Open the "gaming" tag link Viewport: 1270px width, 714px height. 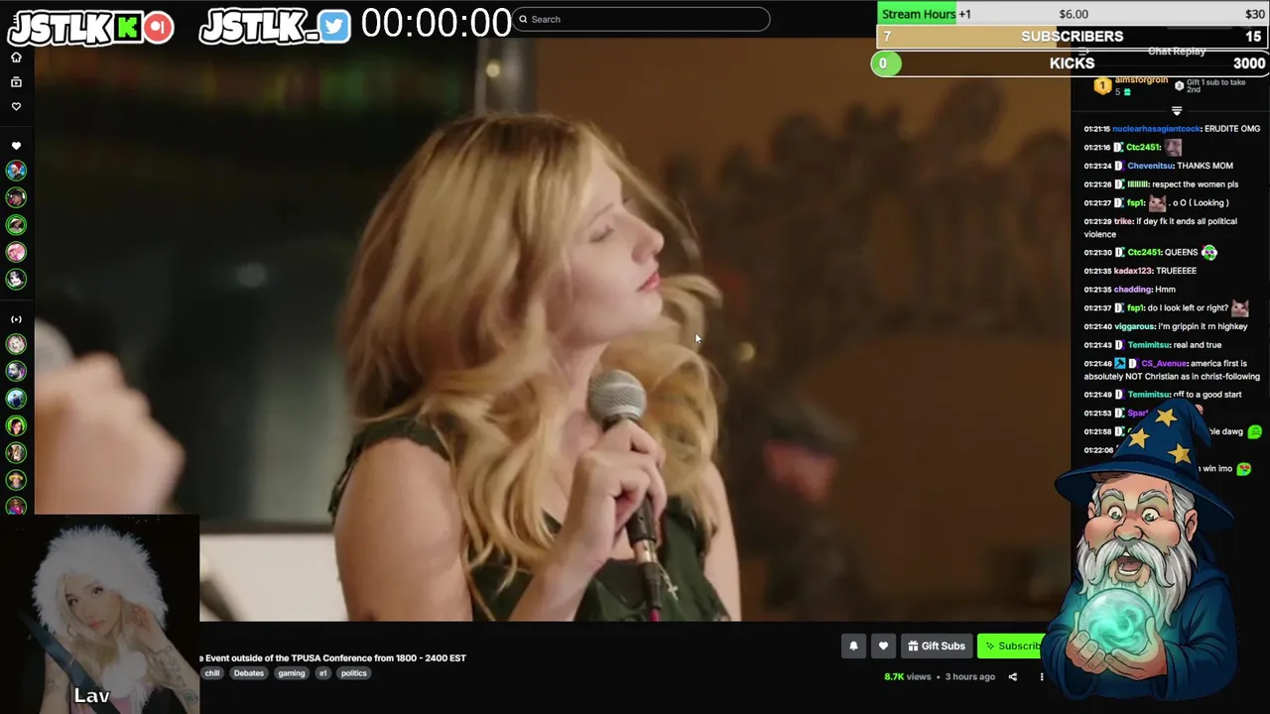click(x=292, y=673)
